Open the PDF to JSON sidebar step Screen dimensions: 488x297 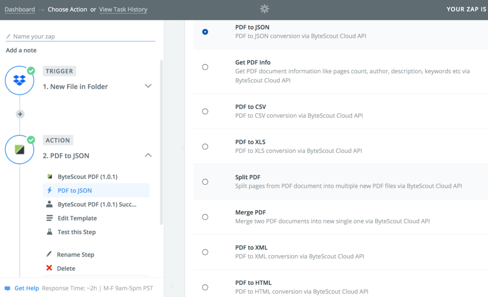click(x=96, y=190)
